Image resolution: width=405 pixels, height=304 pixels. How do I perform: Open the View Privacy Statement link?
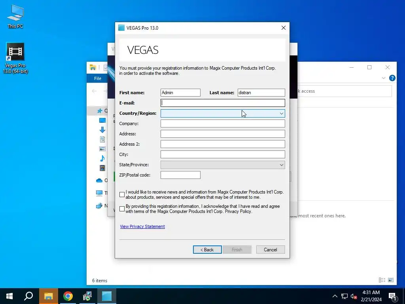click(x=142, y=226)
